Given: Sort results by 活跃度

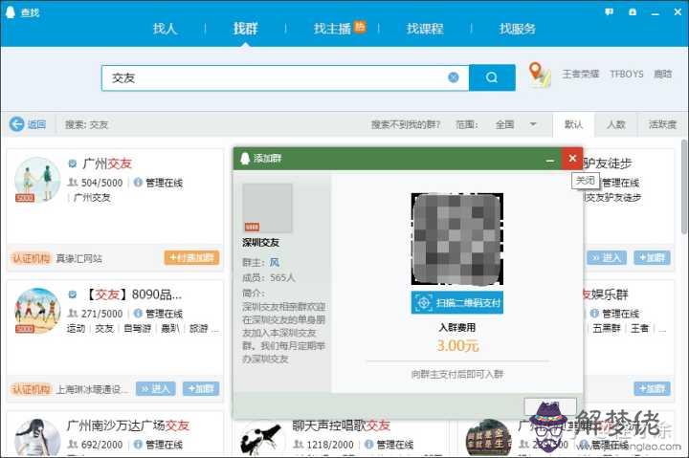Looking at the screenshot, I should pos(662,124).
